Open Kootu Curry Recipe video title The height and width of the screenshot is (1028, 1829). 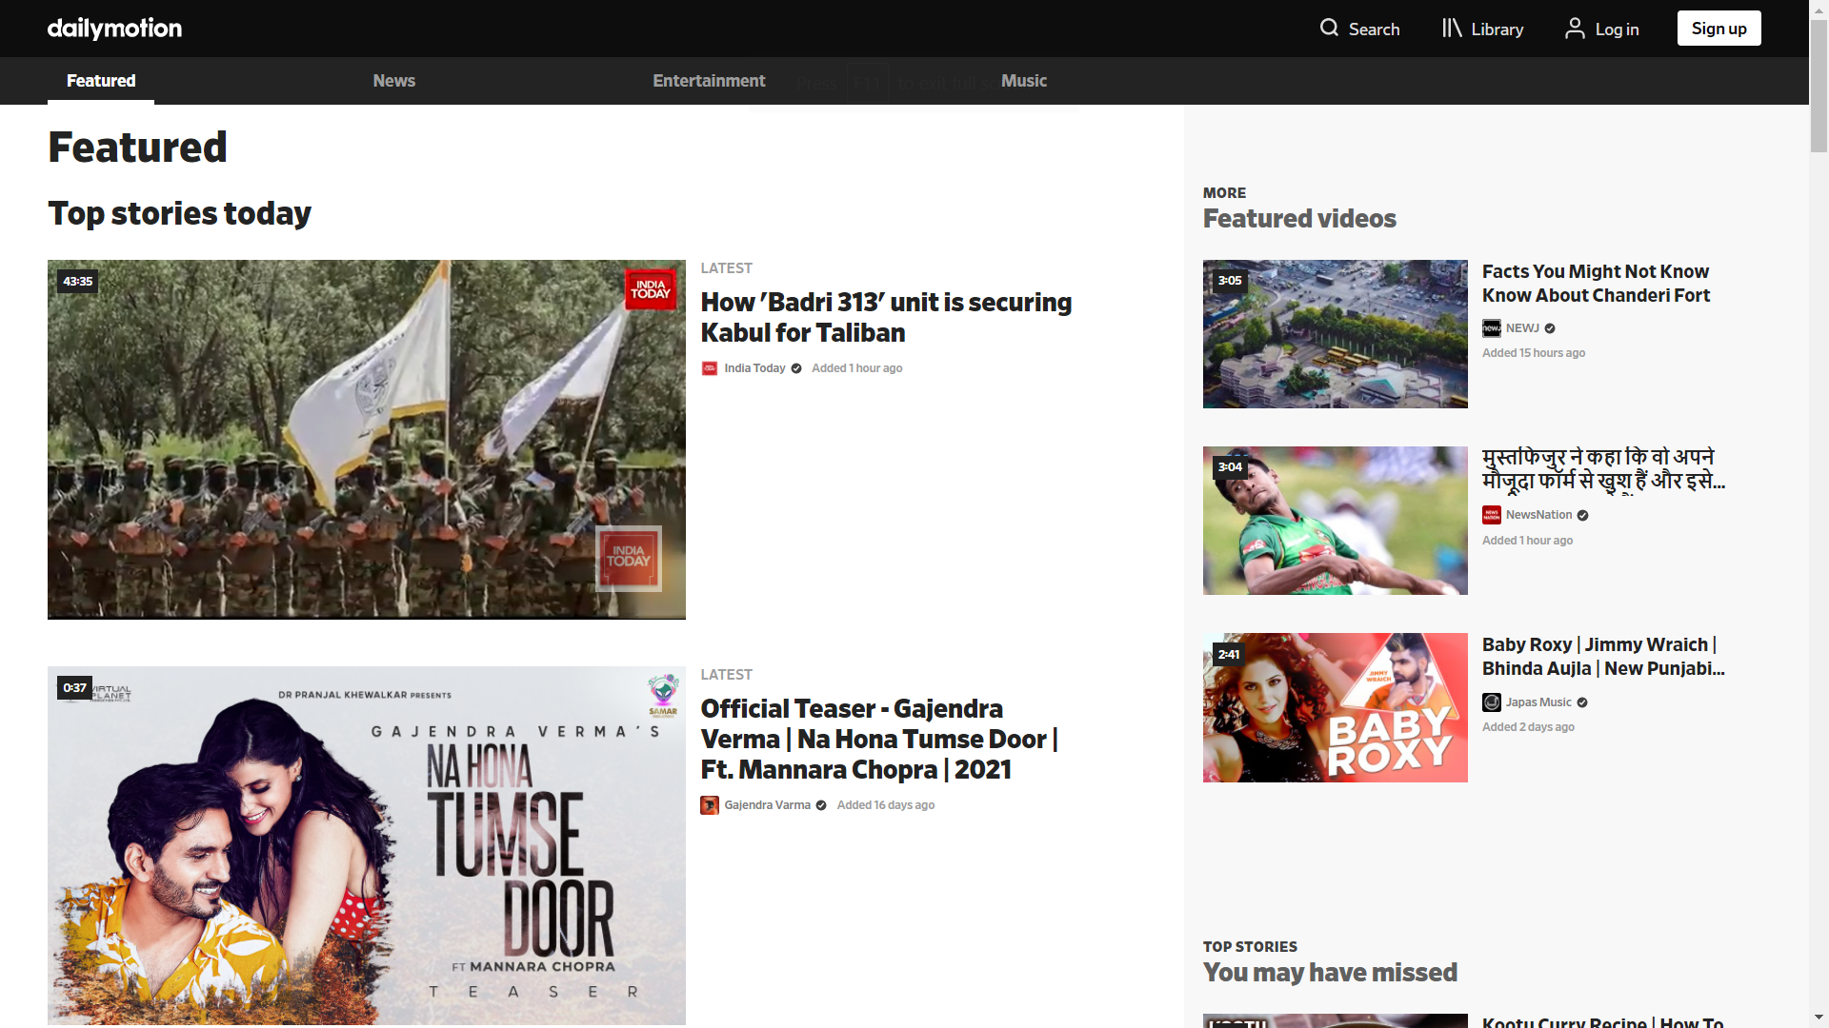(x=1602, y=1021)
